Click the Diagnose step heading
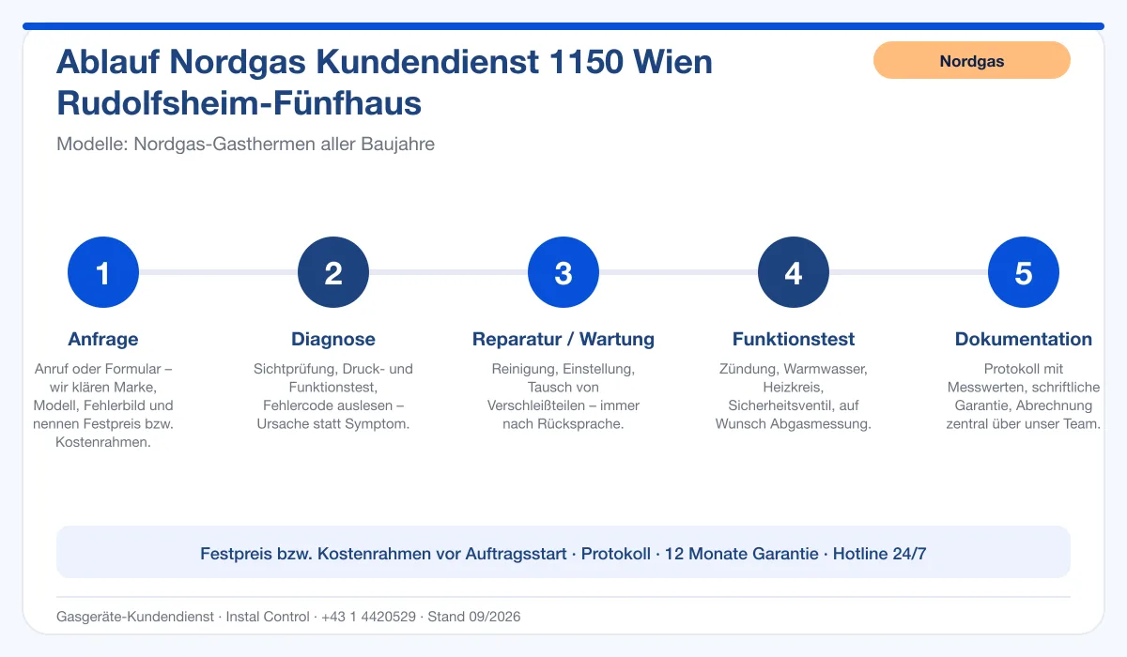This screenshot has height=657, width=1127. point(333,340)
